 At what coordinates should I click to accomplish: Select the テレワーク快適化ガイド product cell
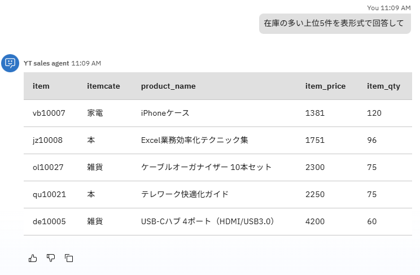185,194
